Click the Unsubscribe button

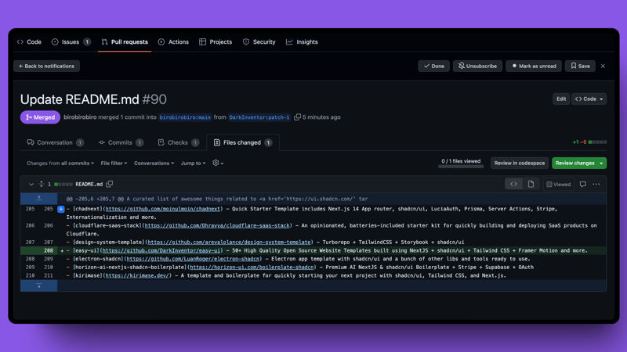477,66
